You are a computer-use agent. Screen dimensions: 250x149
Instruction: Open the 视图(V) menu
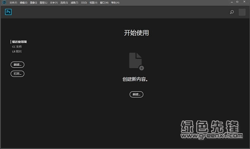pos(94,3)
